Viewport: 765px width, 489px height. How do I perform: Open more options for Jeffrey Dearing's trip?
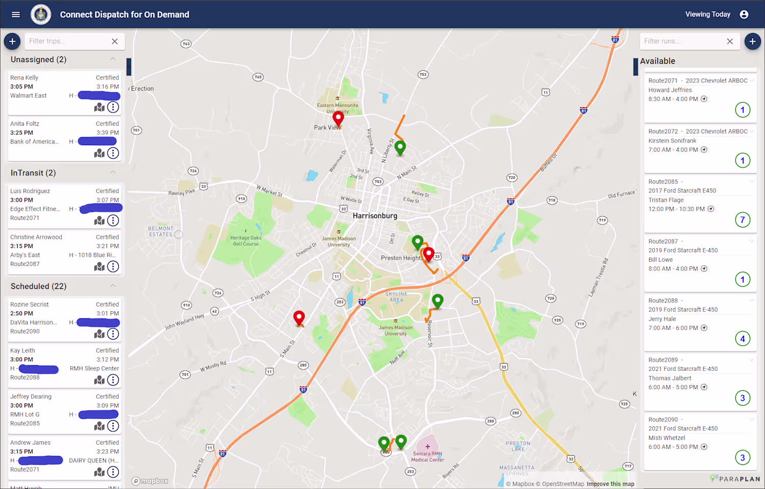[113, 426]
